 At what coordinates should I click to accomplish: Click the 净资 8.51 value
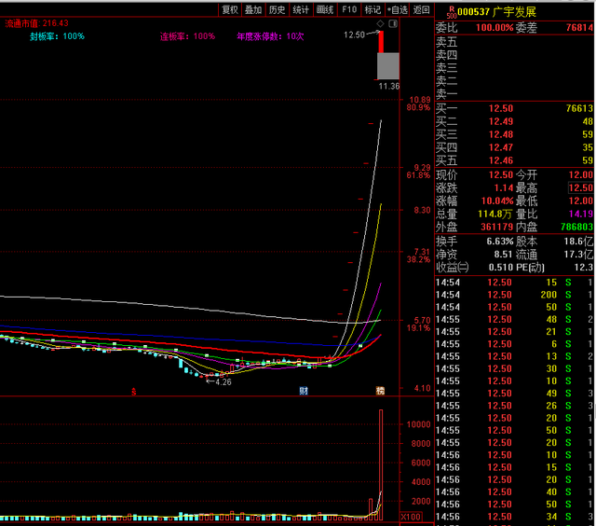coord(504,255)
